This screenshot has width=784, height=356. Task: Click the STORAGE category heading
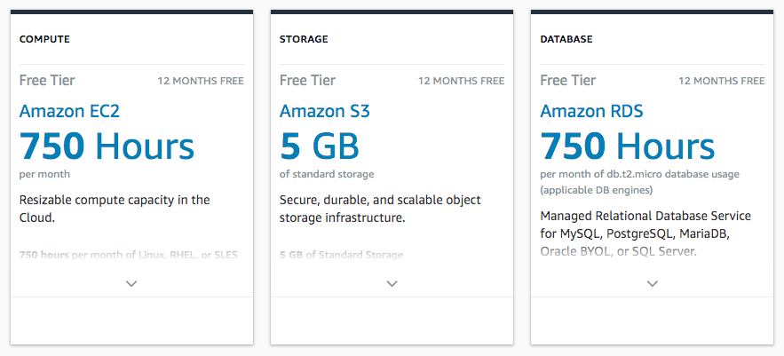(x=304, y=39)
